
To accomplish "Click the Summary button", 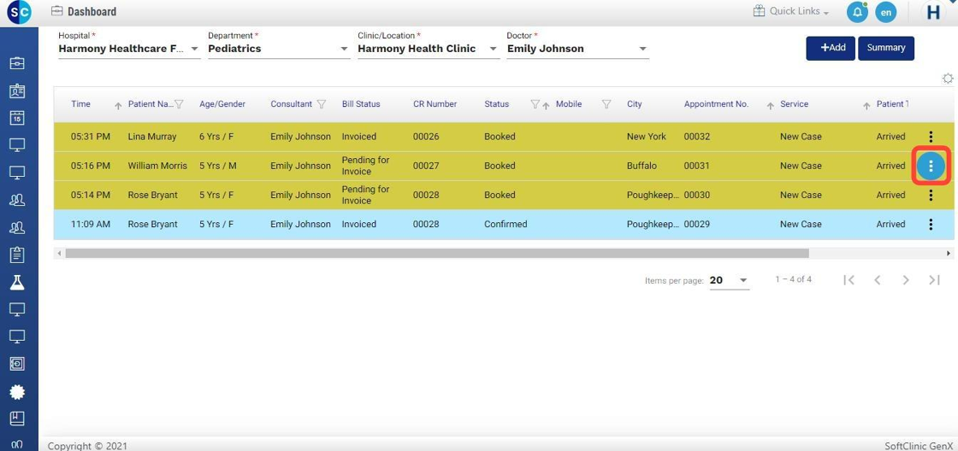I will 885,48.
